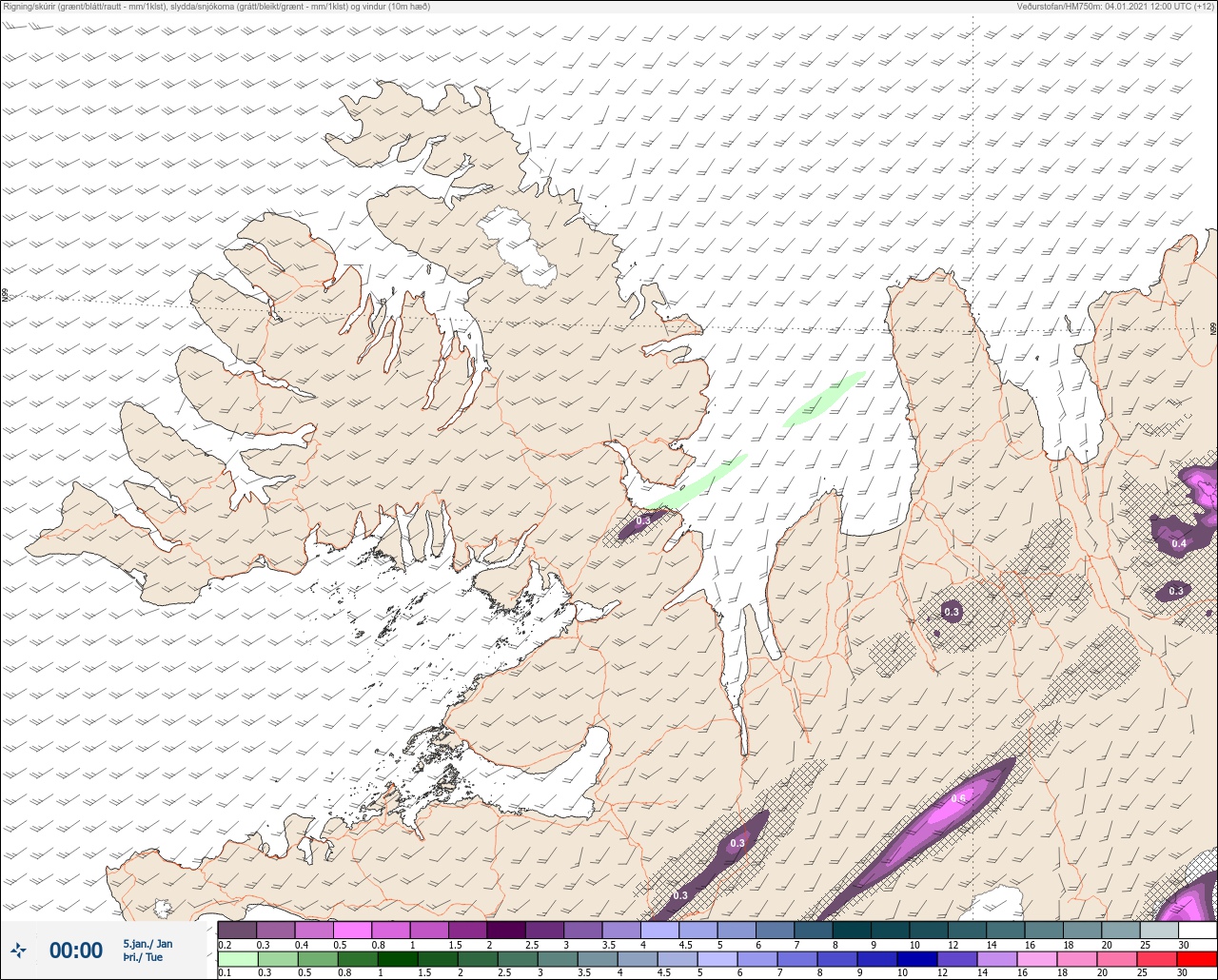Select the '5.jan./ Jan' date text
Viewport: 1218px width, 980px height.
(x=147, y=944)
